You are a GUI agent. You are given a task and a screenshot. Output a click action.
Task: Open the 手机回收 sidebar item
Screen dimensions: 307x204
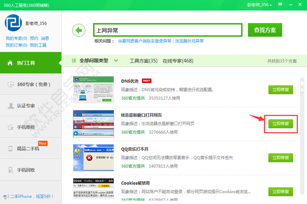(x=31, y=170)
